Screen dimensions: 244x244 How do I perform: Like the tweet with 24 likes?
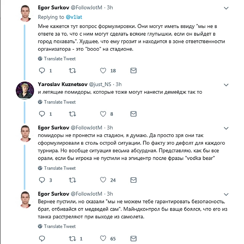point(103,180)
